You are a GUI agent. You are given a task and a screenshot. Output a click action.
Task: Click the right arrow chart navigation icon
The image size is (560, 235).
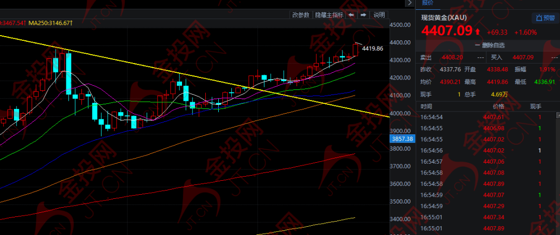(363, 15)
